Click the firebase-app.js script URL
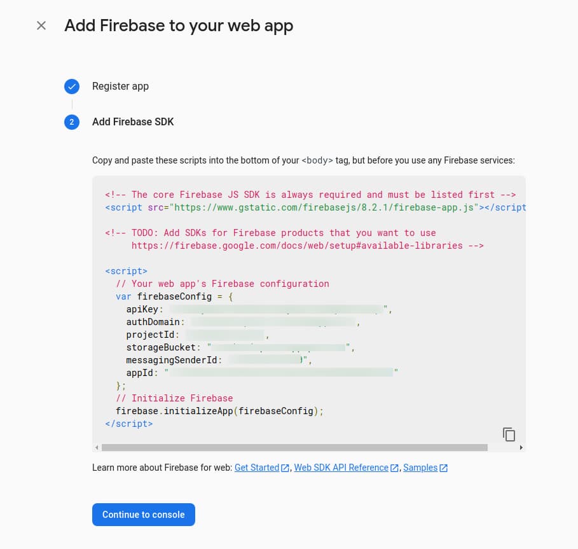Screen dimensions: 578x549 pyautogui.click(x=324, y=207)
